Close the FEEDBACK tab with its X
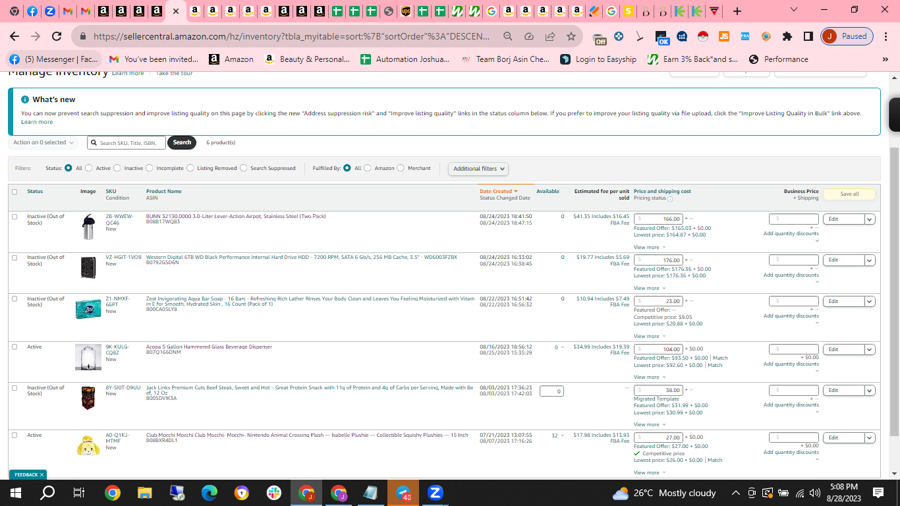900x506 pixels. click(42, 474)
